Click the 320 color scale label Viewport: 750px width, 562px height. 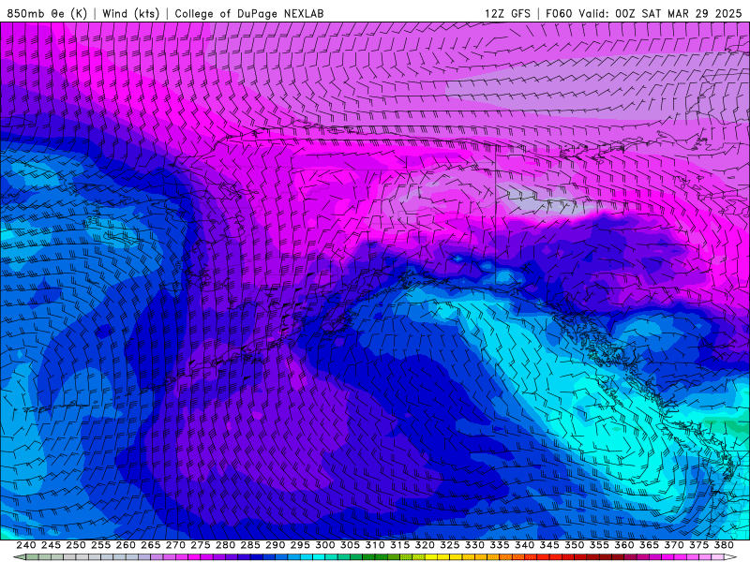[425, 545]
